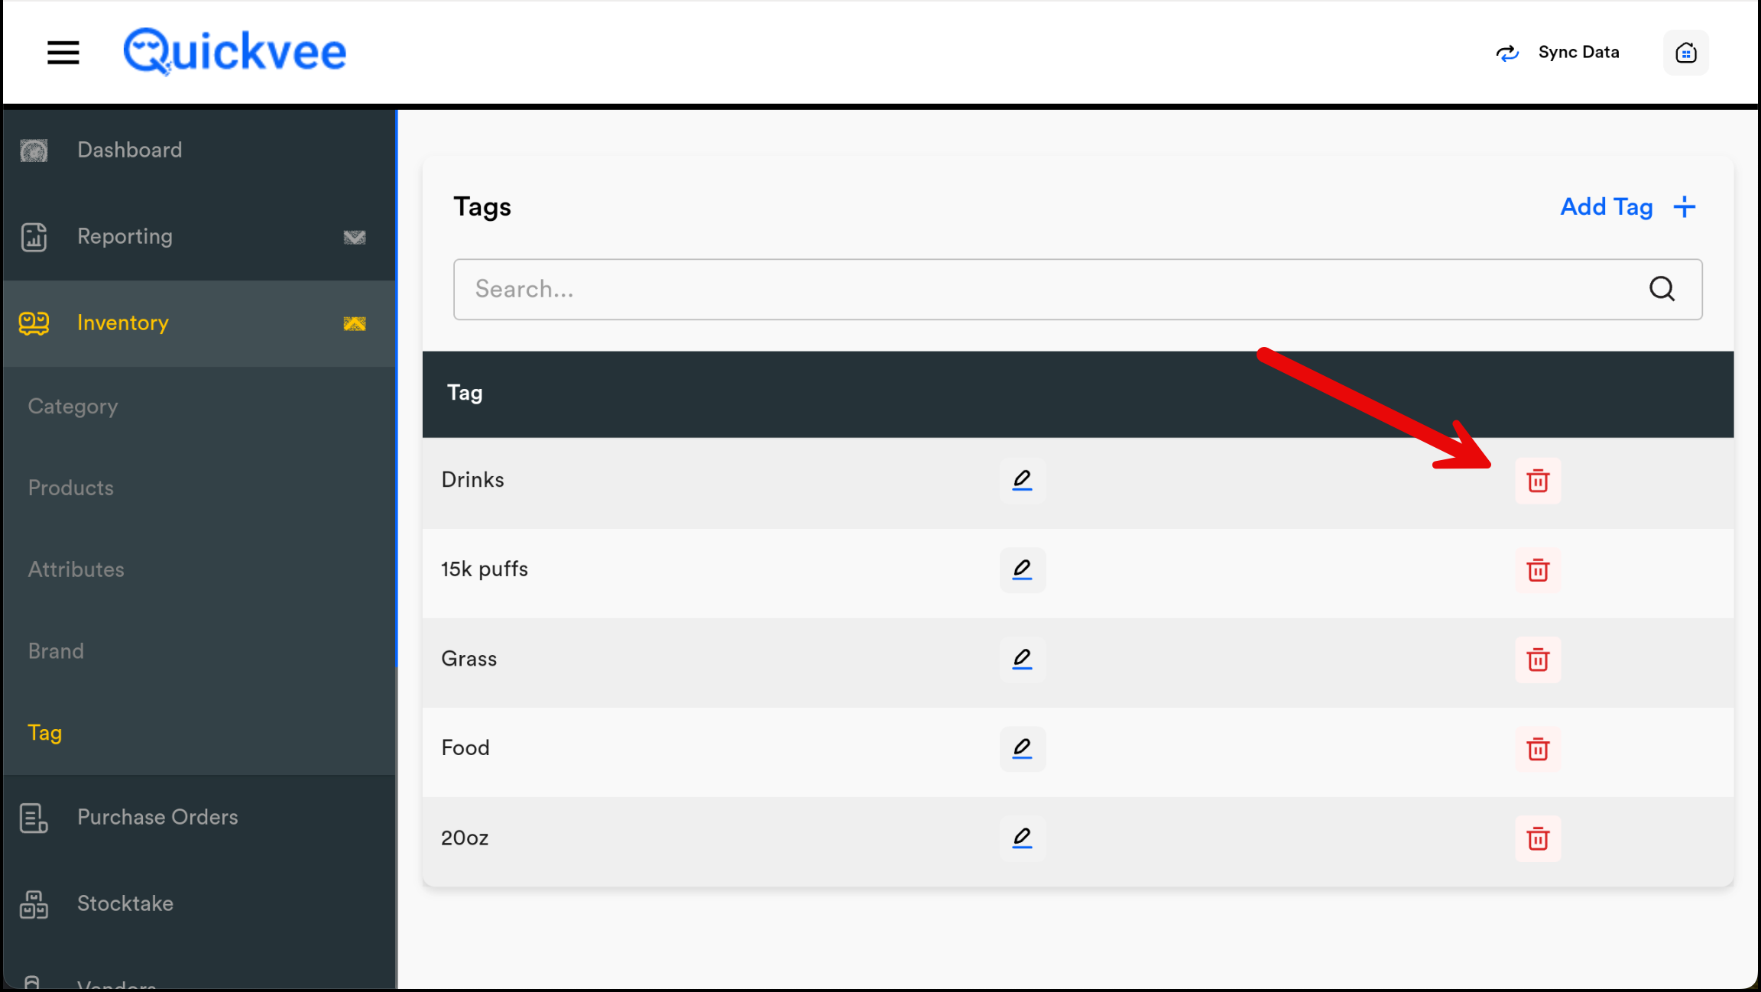
Task: Edit the Drinks tag
Action: (1022, 480)
